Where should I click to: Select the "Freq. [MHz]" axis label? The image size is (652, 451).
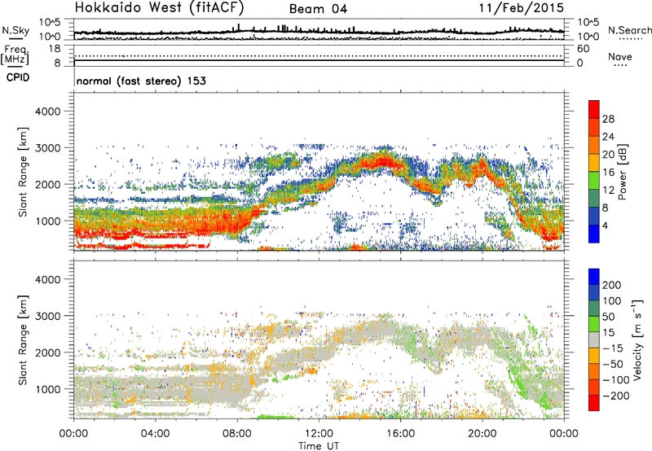[15, 55]
